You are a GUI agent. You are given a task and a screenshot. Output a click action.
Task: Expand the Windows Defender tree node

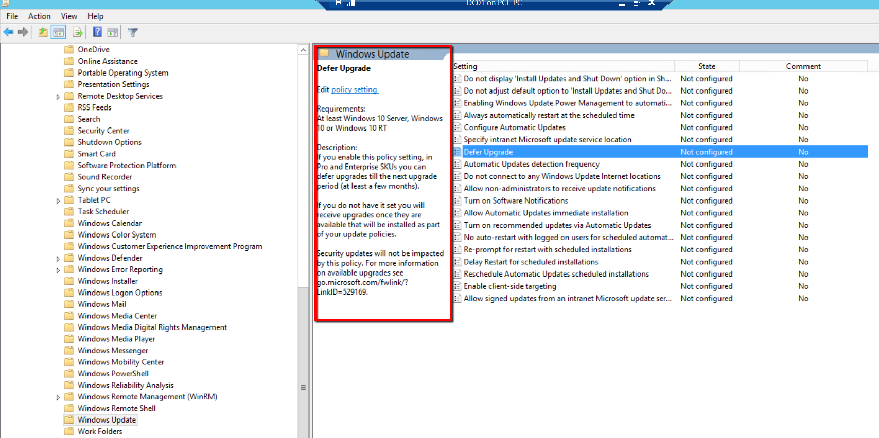[x=58, y=259]
